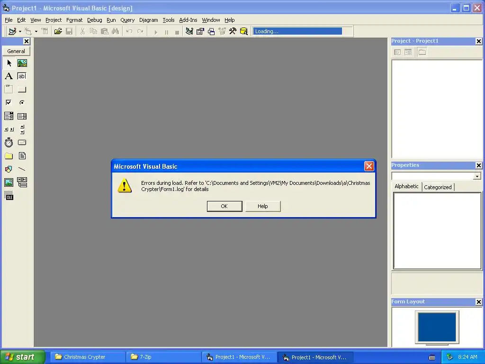Screen dimensions: 485x364
Task: Click the Paste toolbar icon
Action: pos(105,31)
